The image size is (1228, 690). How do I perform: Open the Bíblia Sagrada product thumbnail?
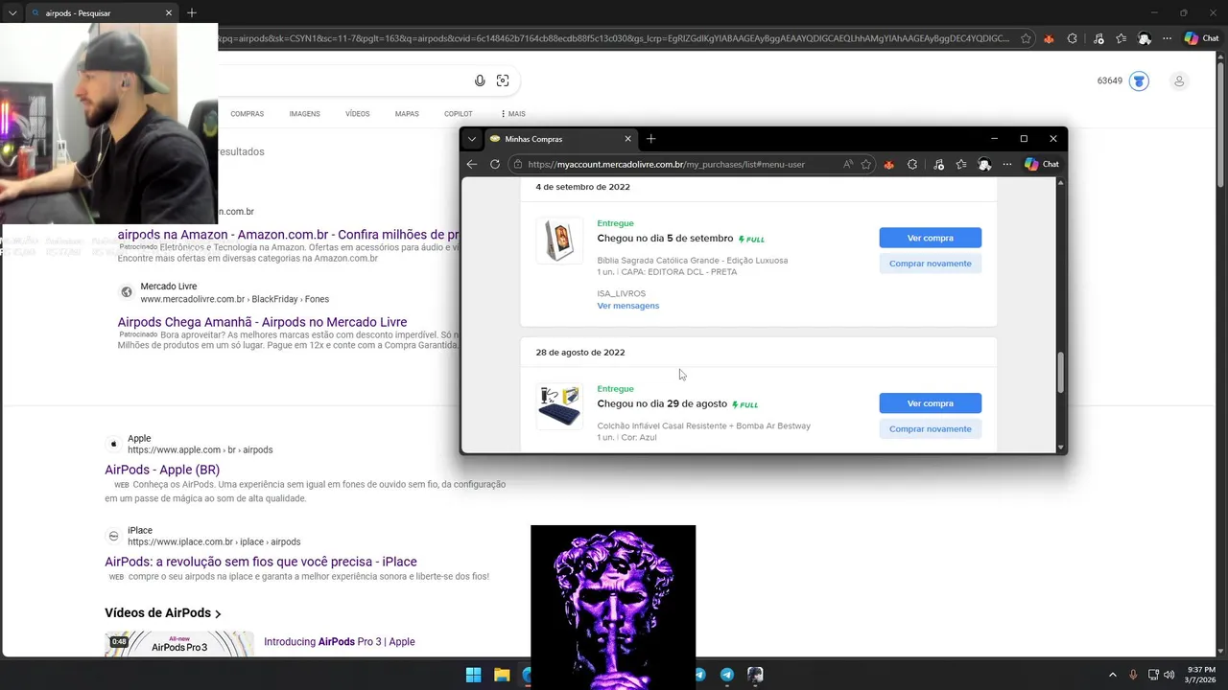pyautogui.click(x=559, y=241)
